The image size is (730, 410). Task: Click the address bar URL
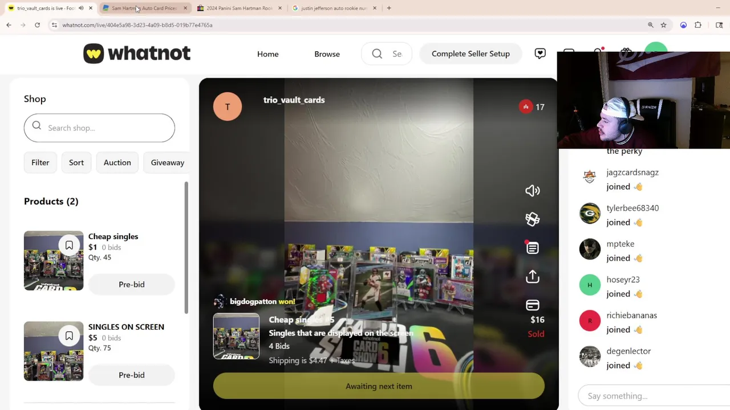pos(137,25)
